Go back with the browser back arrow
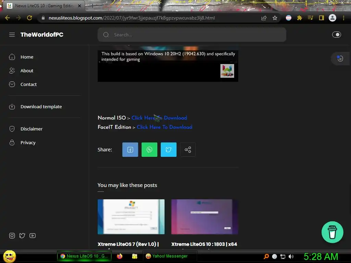The height and width of the screenshot is (263, 351). (x=8, y=18)
